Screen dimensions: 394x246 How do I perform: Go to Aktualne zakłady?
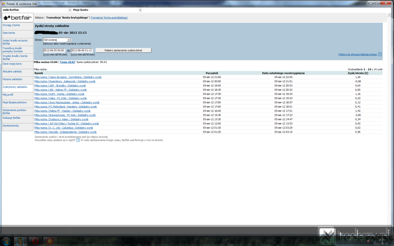[x=12, y=71]
